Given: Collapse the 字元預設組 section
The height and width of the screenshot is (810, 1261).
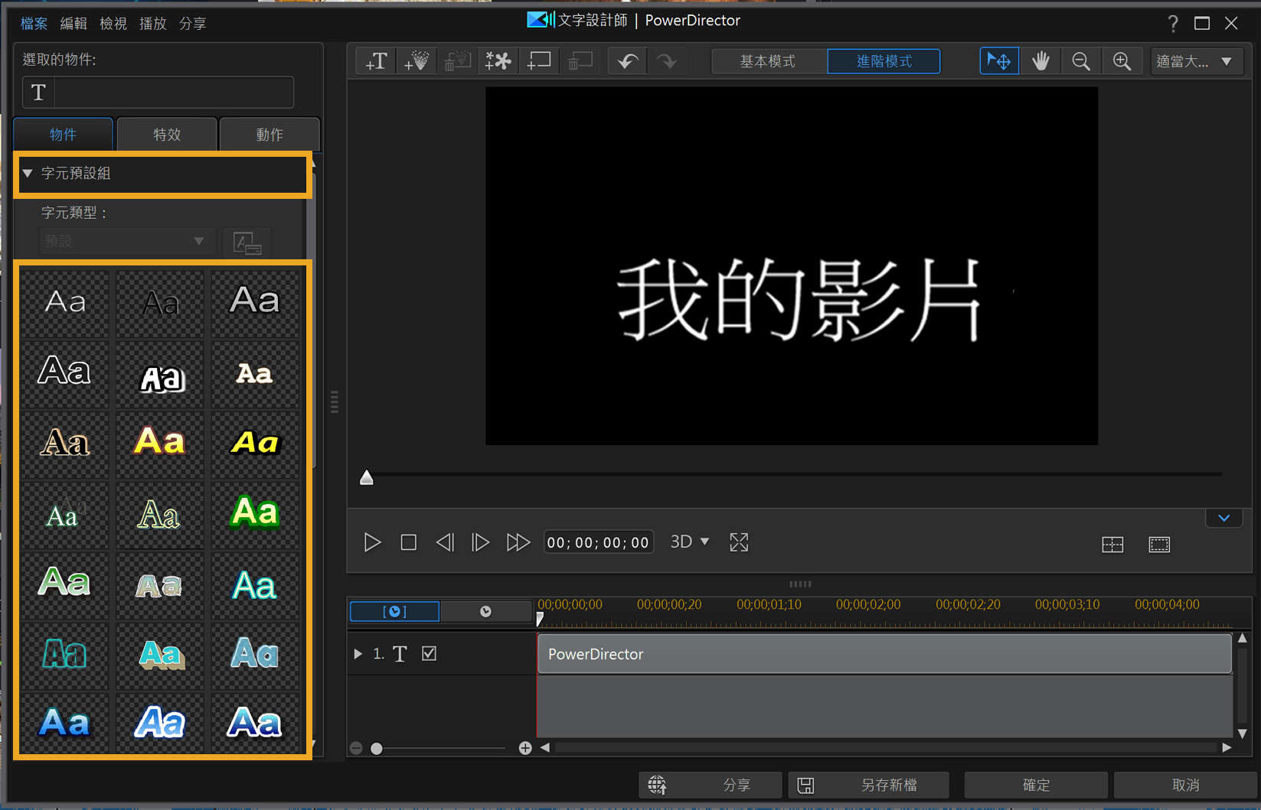Looking at the screenshot, I should click(28, 174).
